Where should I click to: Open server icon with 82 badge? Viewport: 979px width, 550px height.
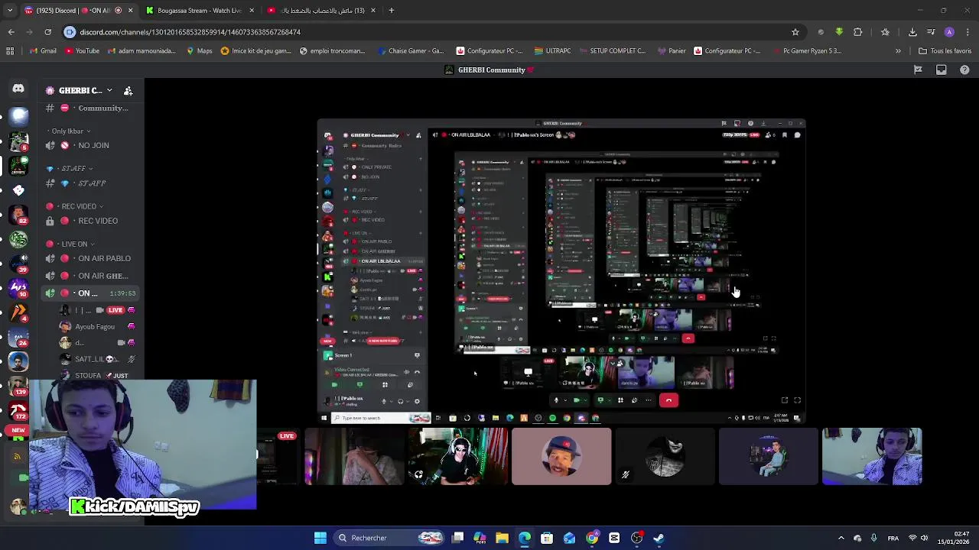18,215
